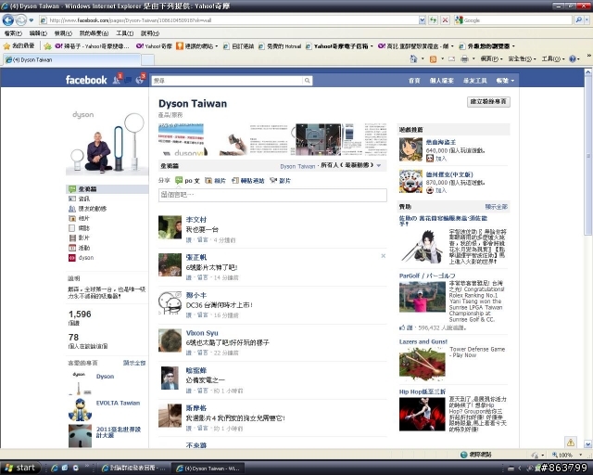The height and width of the screenshot is (475, 593).
Task: Click the RSS feeds icon
Action: click(x=433, y=58)
